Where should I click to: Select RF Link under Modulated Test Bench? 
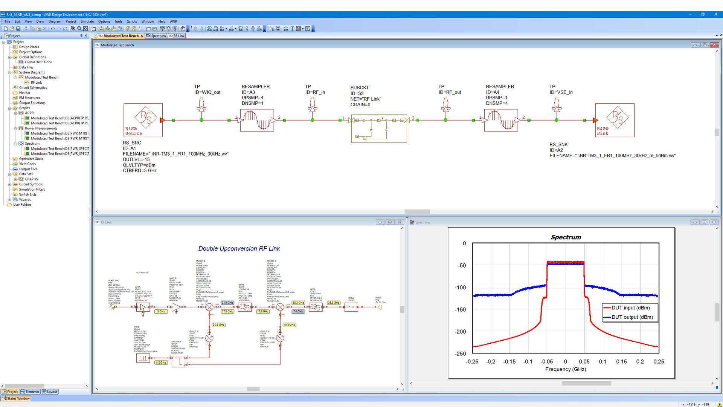tap(36, 82)
